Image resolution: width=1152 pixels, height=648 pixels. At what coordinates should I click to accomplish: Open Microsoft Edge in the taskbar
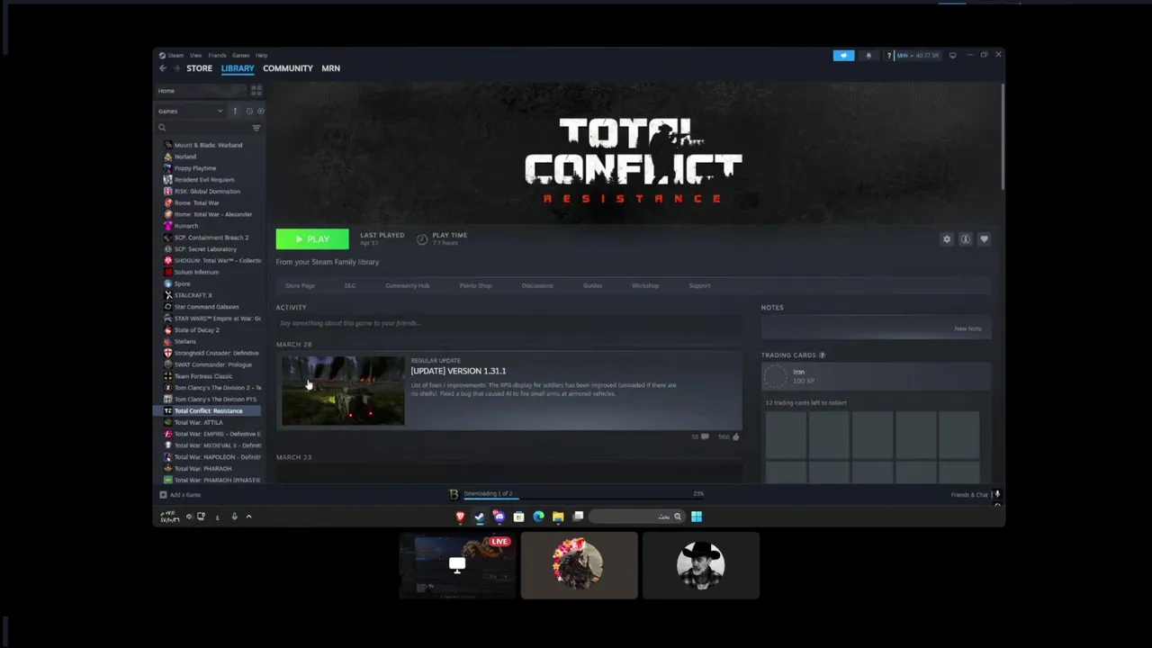point(538,517)
